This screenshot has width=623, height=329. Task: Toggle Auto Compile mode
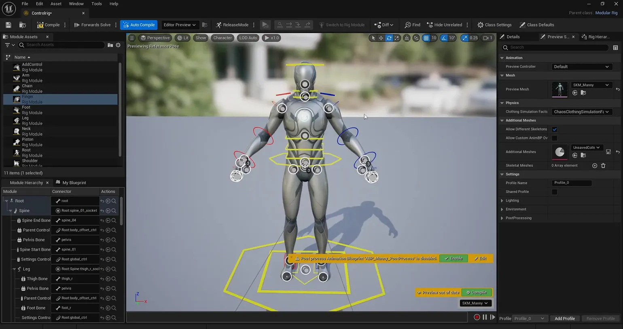139,25
